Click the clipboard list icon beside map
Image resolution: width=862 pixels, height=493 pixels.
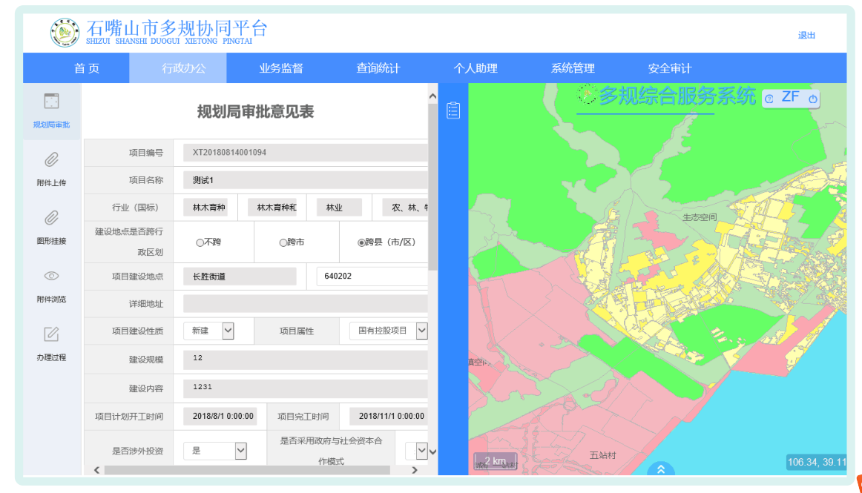[453, 110]
